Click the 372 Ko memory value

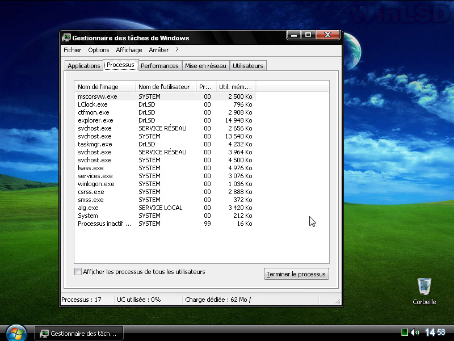click(x=243, y=200)
